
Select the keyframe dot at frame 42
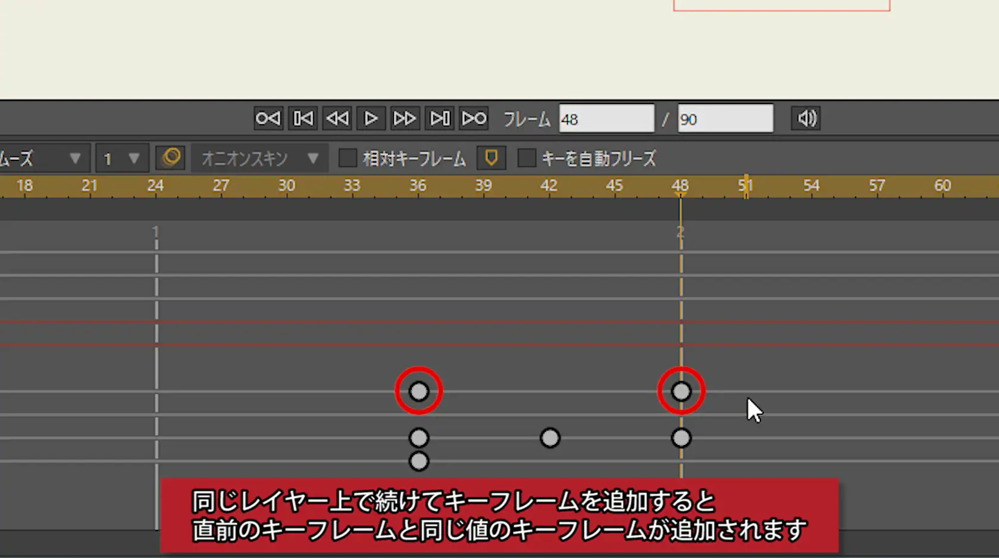pyautogui.click(x=550, y=438)
